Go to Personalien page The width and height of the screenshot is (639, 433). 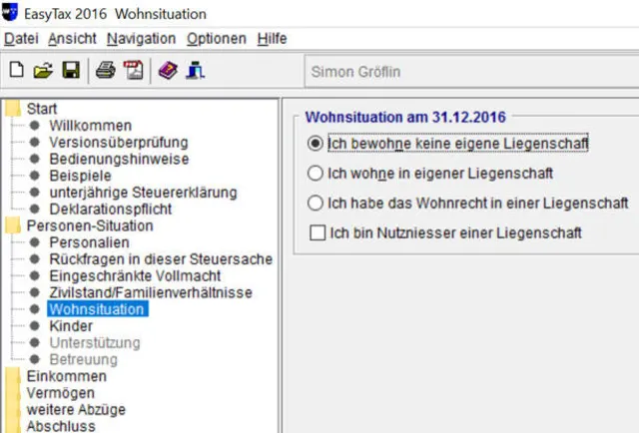[x=89, y=242]
